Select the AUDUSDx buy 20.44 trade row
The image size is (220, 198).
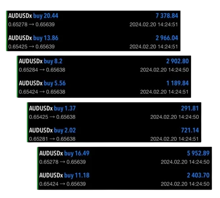[93, 20]
